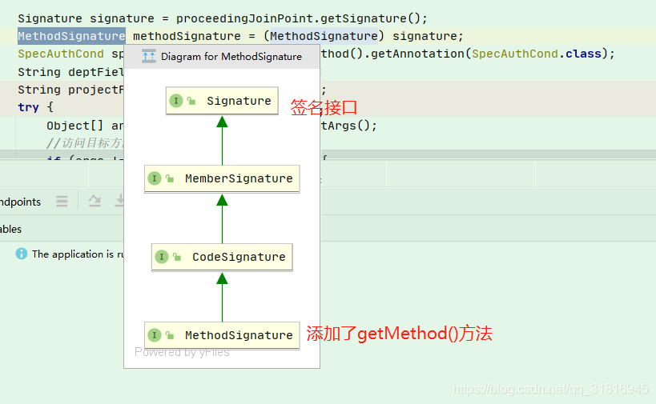Click the methodSignature variable name
The image size is (656, 404).
coord(187,36)
